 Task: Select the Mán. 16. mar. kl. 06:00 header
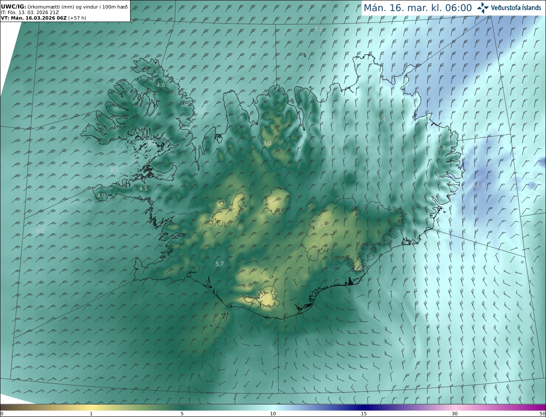417,8
